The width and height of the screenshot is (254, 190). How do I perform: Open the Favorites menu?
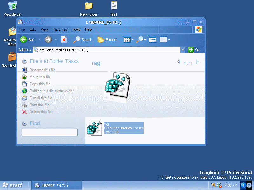(60, 29)
